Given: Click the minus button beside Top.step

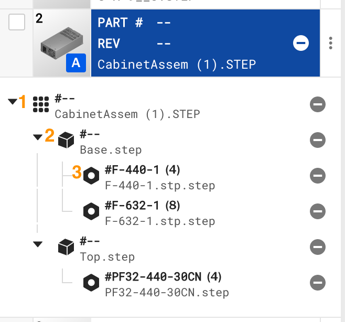Looking at the screenshot, I should click(318, 247).
